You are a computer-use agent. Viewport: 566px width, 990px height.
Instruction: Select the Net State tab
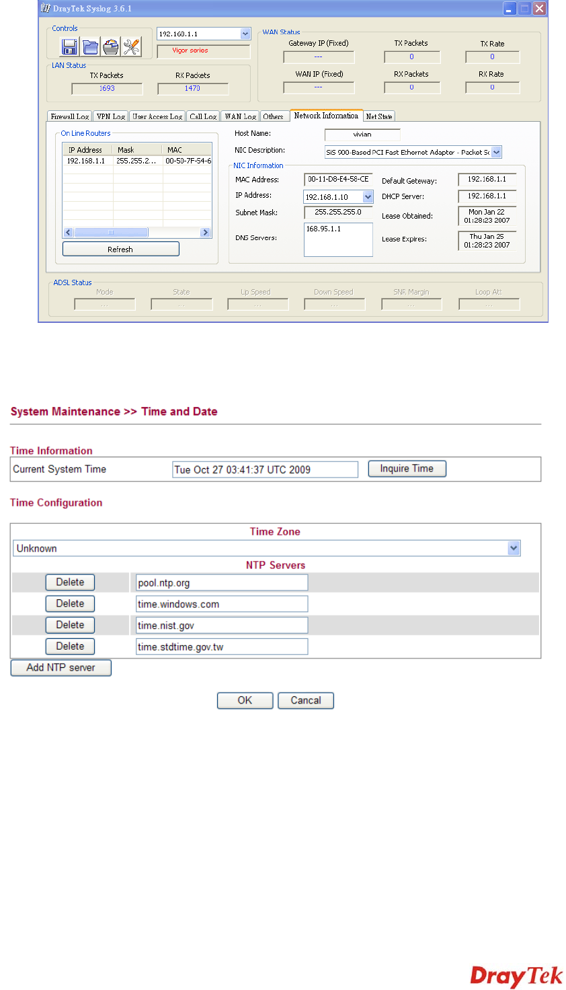(x=379, y=116)
